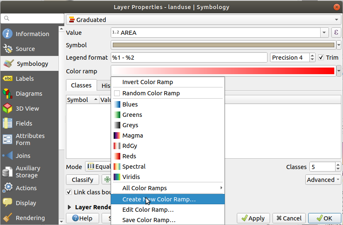Image resolution: width=343 pixels, height=225 pixels.
Task: Click the red Color ramp gradient bar
Action: [223, 71]
